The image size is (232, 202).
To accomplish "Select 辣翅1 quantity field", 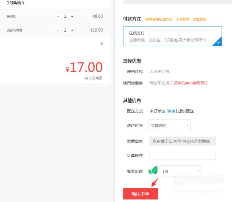I will [65, 16].
